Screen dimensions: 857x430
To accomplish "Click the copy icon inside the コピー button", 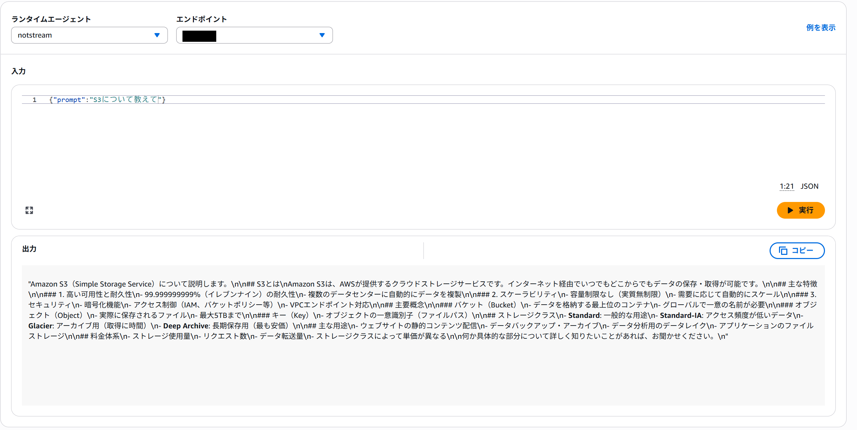I will point(783,251).
